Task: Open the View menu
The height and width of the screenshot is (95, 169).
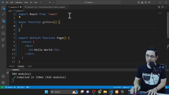Action: pos(26,2)
